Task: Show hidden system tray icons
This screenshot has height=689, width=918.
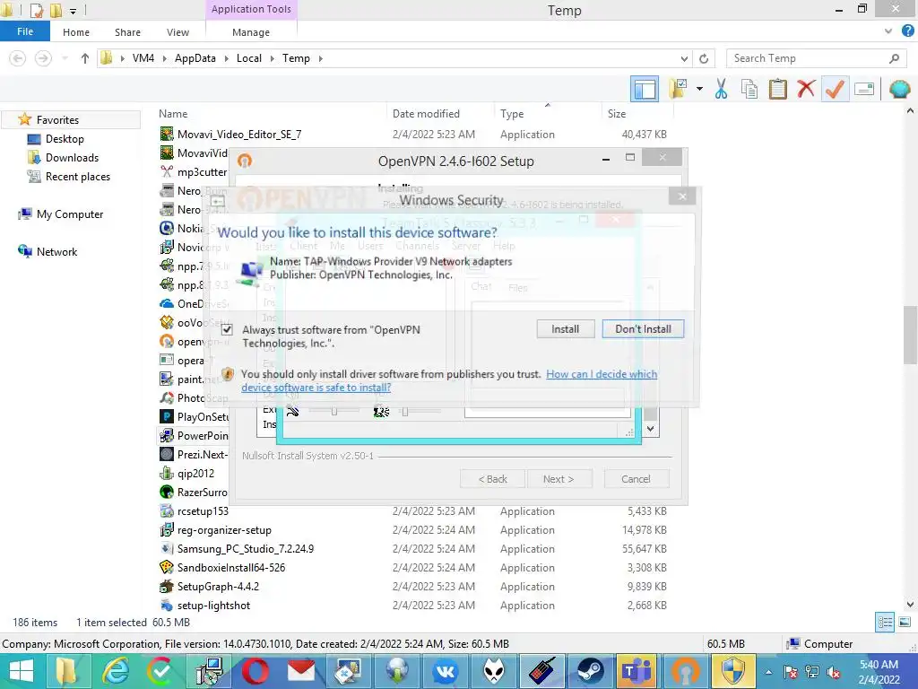Action: (x=768, y=673)
